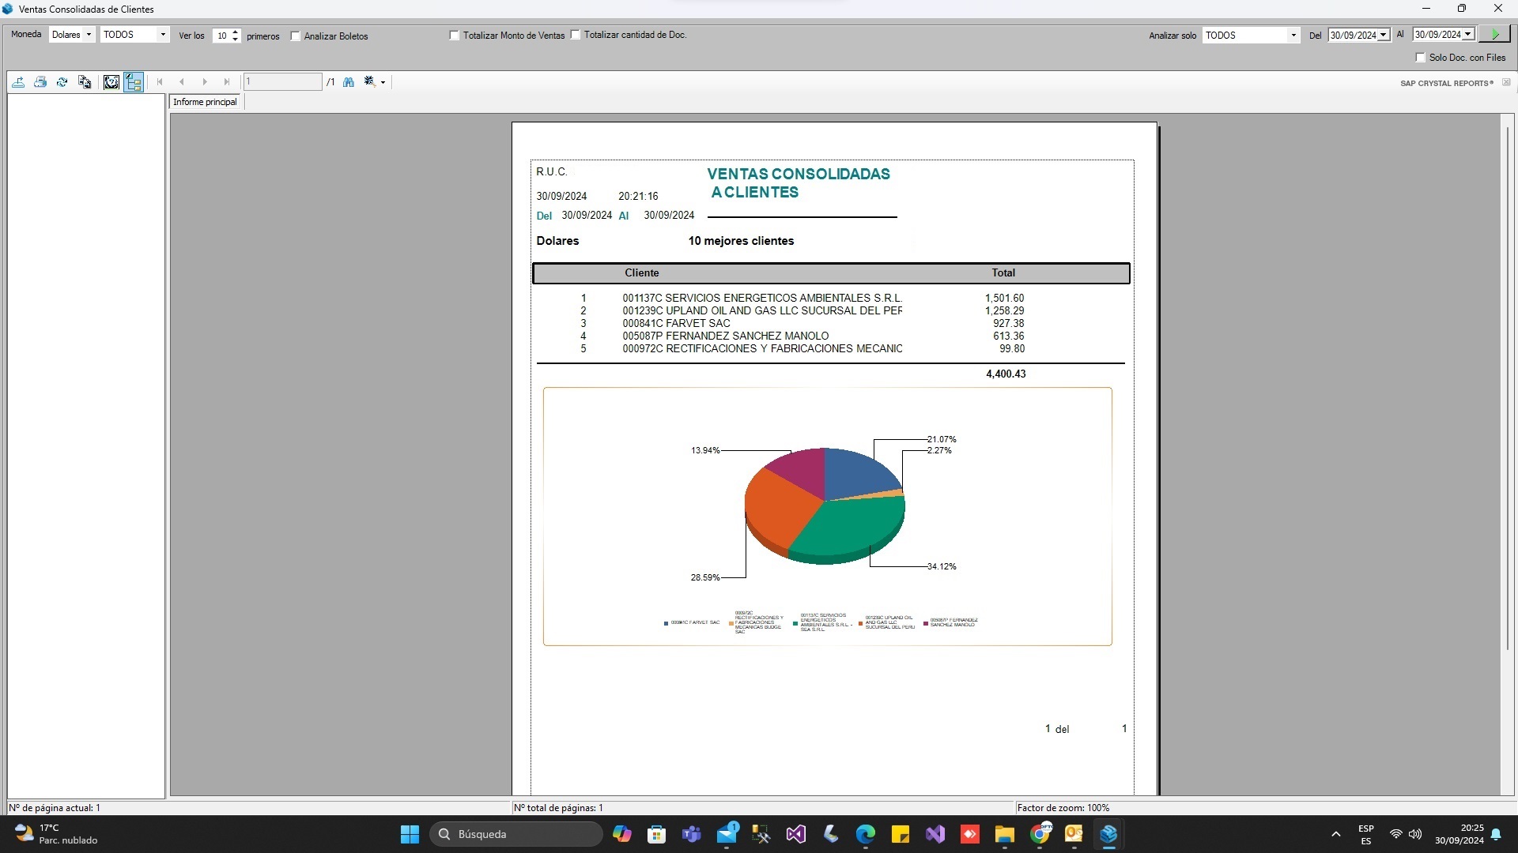Image resolution: width=1518 pixels, height=853 pixels.
Task: Toggle the Parameter Panel icon
Action: point(111,82)
